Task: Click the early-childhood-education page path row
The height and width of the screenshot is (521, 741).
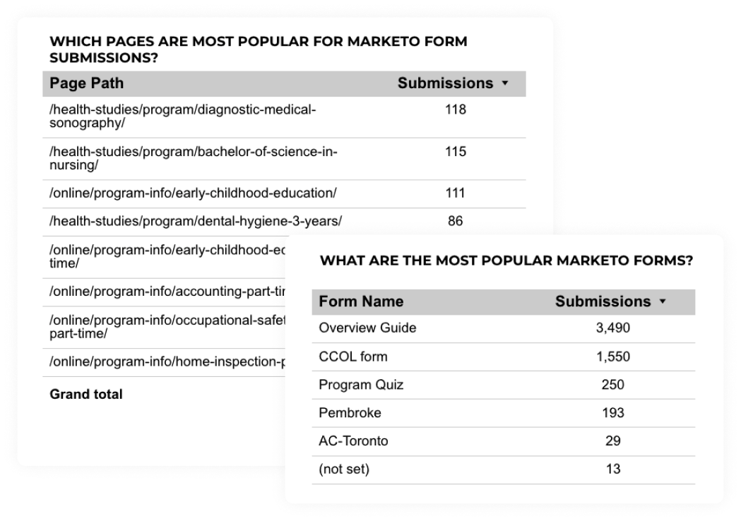Action: tap(284, 193)
